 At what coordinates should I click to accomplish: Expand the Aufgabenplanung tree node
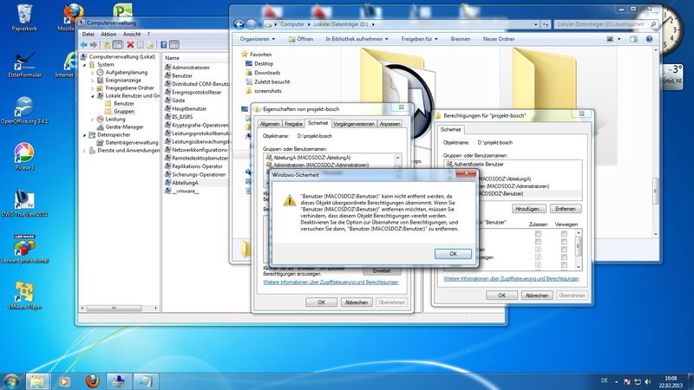(93, 72)
